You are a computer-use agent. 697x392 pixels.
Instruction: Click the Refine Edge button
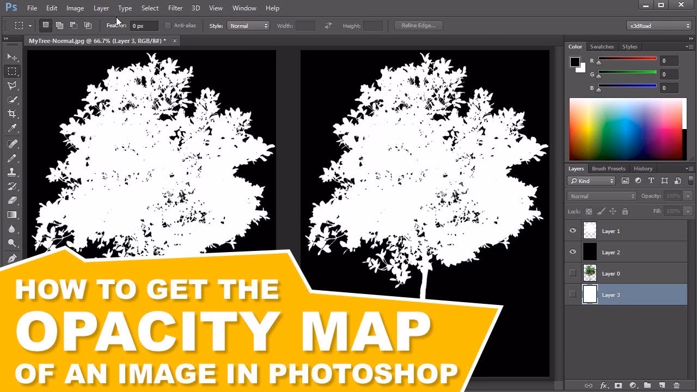coord(418,25)
